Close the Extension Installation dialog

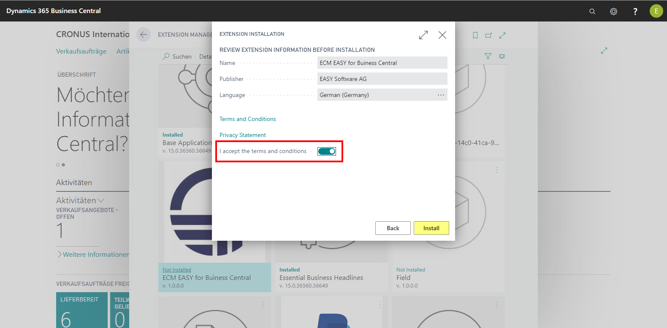click(x=442, y=35)
